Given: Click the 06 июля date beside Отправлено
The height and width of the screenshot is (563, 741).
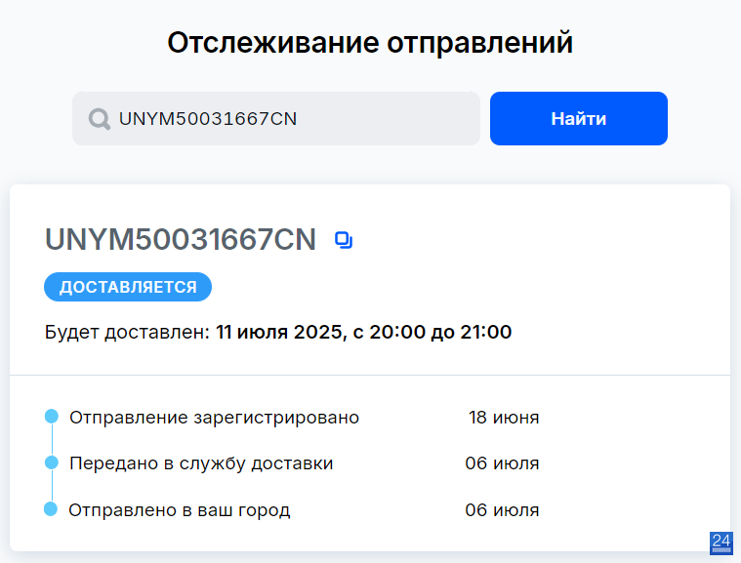Looking at the screenshot, I should [502, 510].
